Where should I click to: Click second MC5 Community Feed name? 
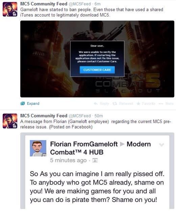44,116
